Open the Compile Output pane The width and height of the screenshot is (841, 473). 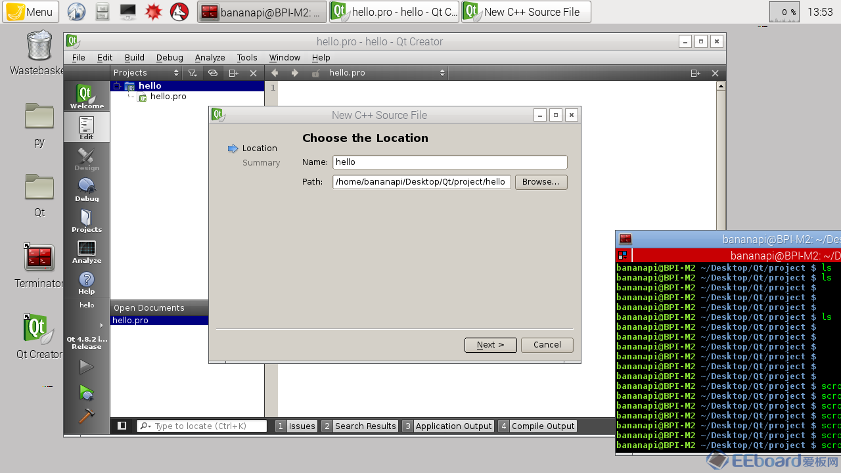pyautogui.click(x=537, y=426)
